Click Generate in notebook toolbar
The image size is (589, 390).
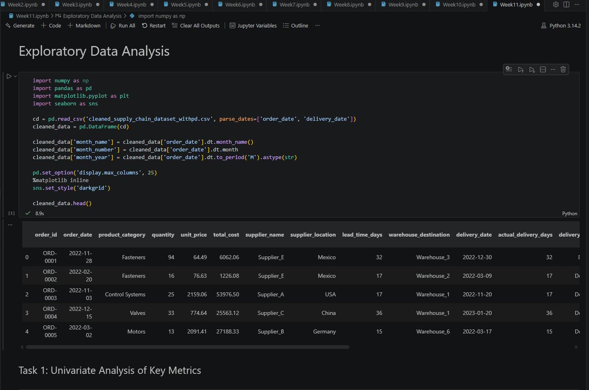(20, 26)
